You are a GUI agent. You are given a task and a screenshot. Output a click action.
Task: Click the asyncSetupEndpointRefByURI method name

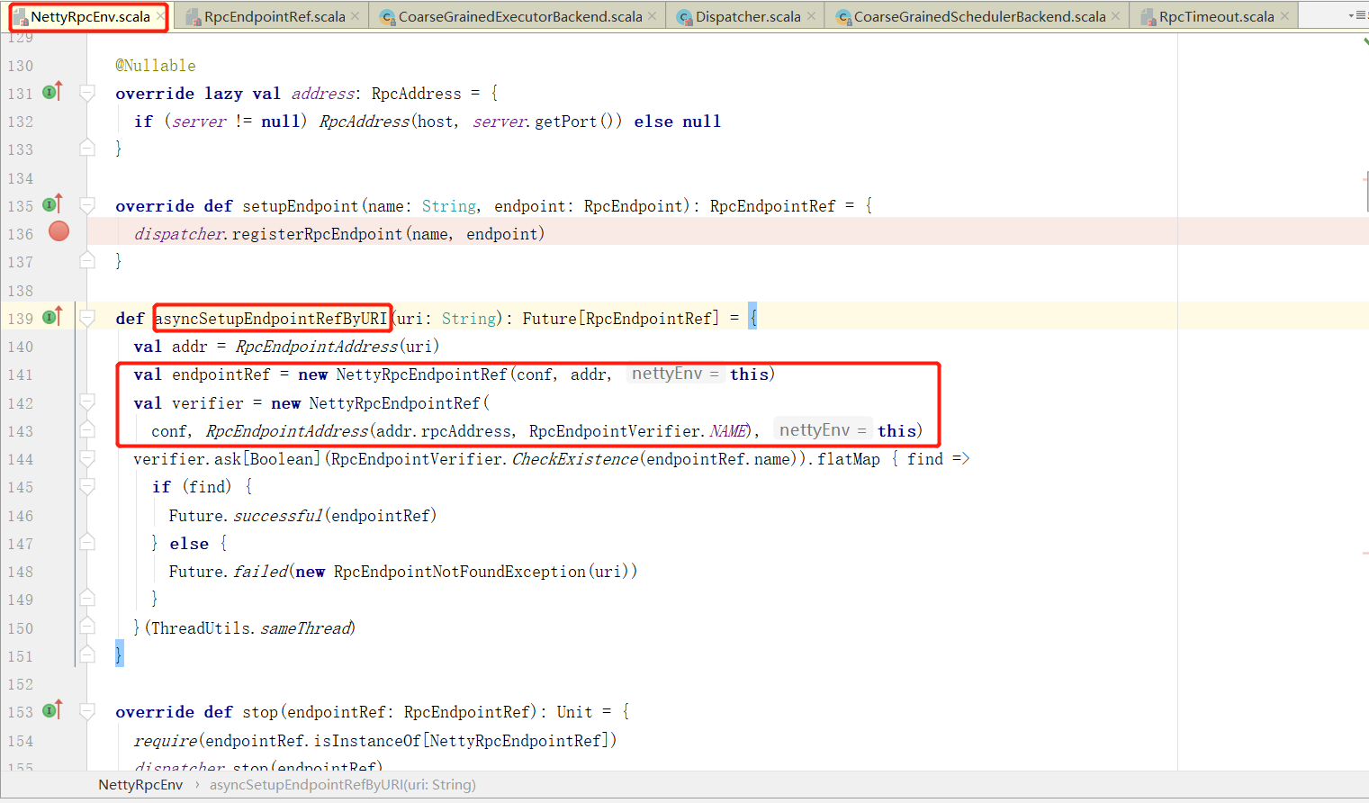point(271,319)
